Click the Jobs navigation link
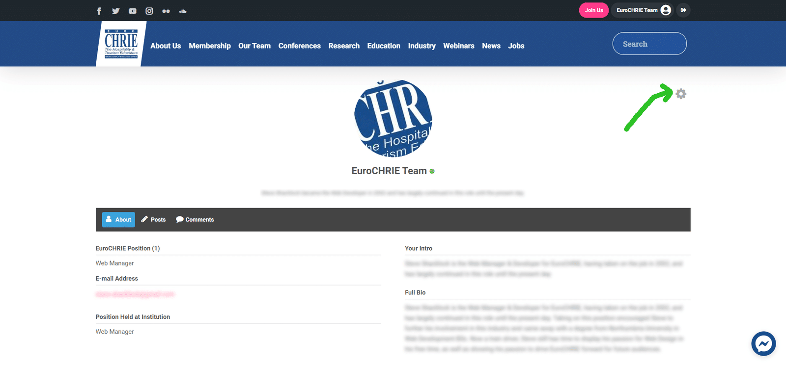 (516, 46)
